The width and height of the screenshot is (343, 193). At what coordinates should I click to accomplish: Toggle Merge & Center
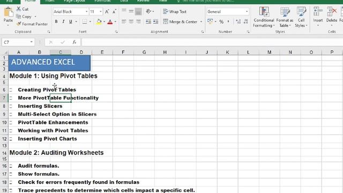click(180, 21)
